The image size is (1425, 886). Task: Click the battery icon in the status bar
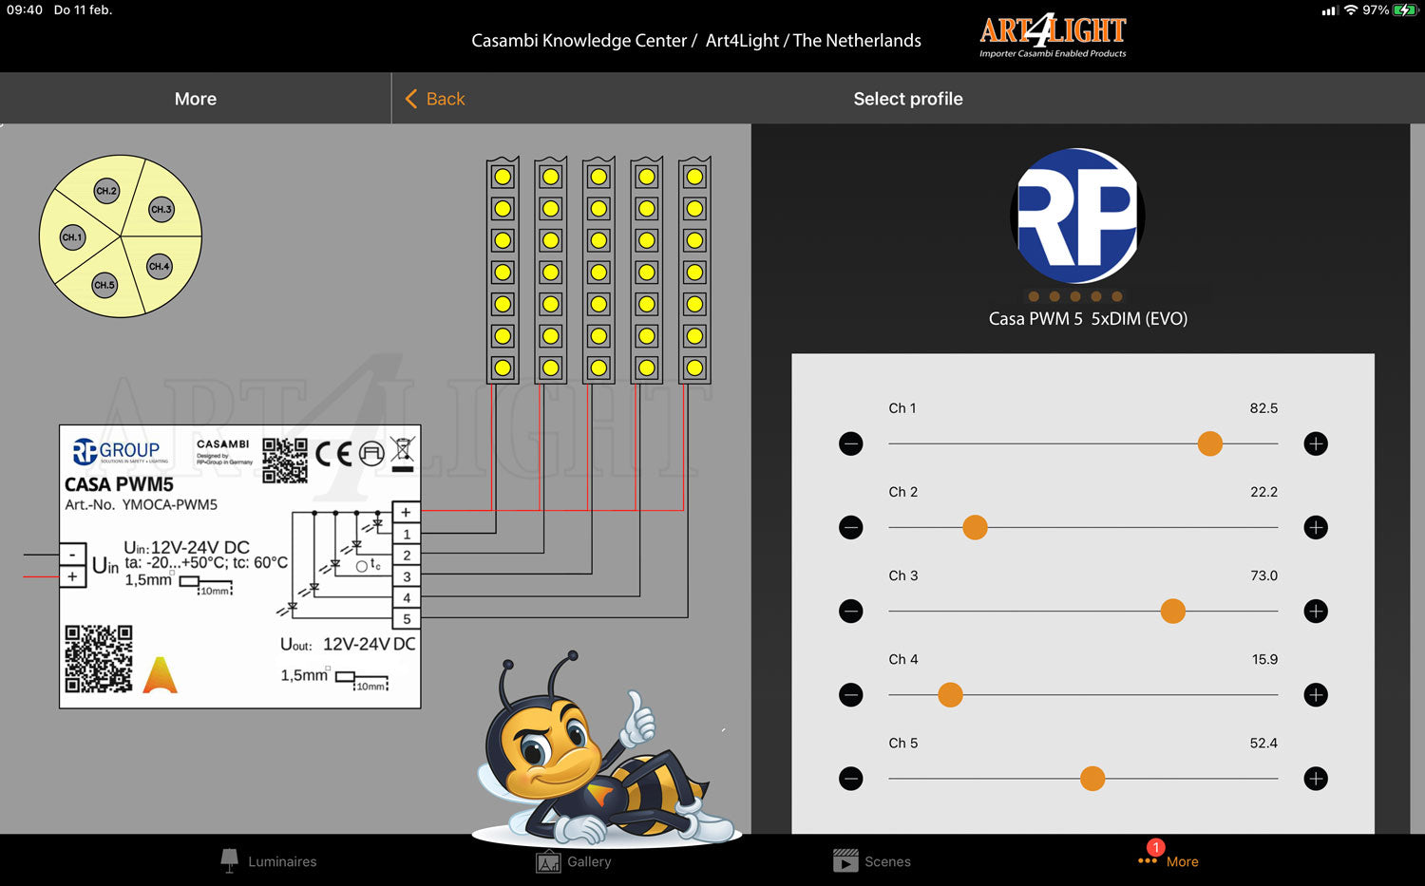pyautogui.click(x=1406, y=10)
